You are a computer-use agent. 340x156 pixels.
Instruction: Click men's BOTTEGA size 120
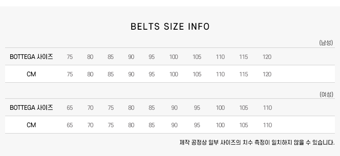coord(267,57)
